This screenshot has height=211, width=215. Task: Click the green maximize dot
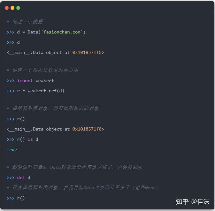18,8
